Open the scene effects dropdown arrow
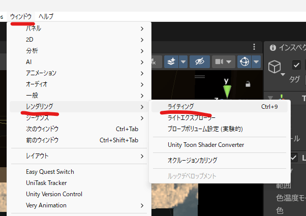The image size is (306, 216). pos(182,61)
